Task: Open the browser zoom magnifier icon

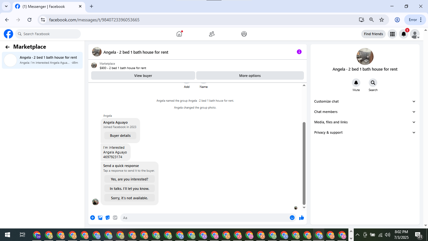Action: click(x=372, y=20)
